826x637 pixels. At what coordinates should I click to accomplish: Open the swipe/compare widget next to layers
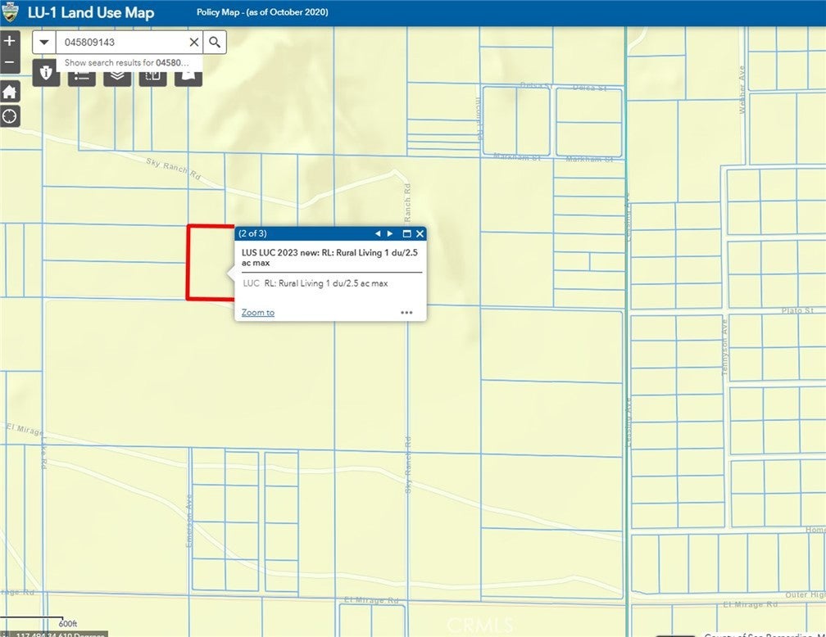tap(152, 75)
